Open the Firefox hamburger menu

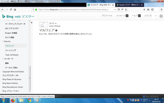coord(161,10)
